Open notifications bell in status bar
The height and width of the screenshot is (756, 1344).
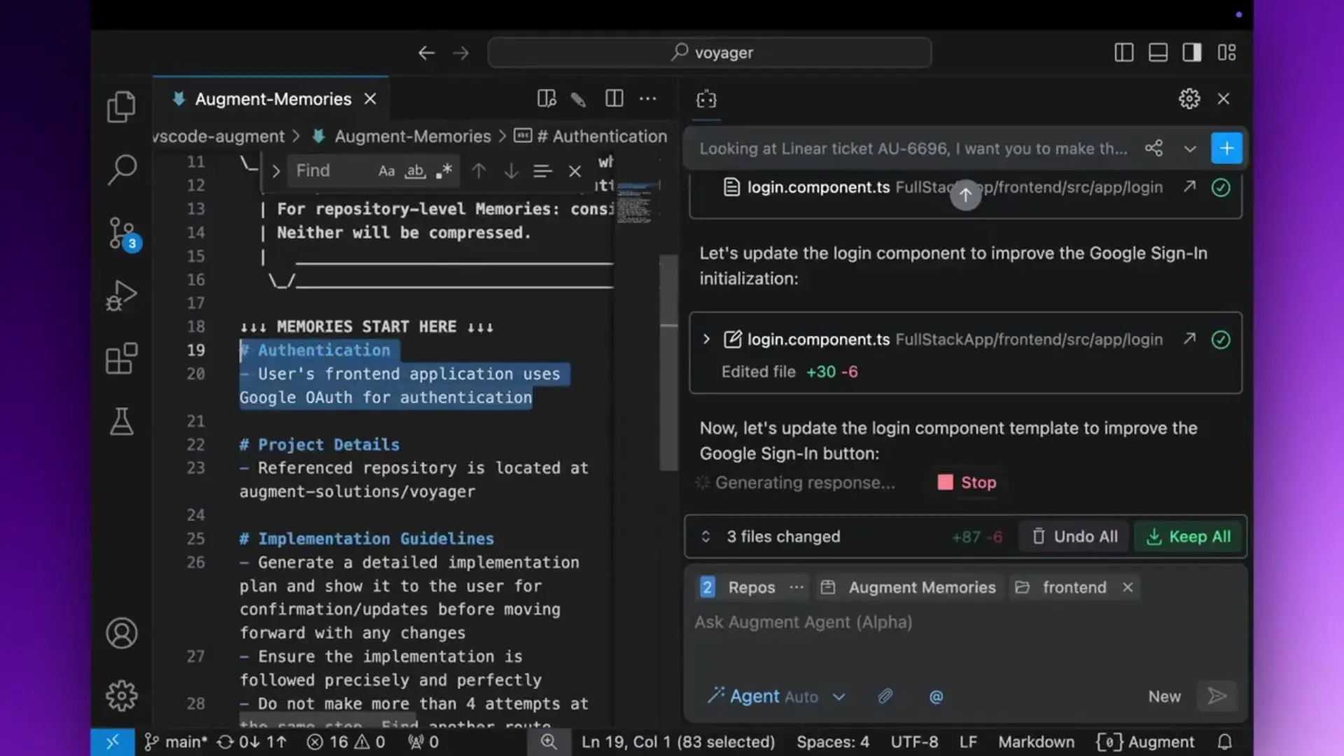pos(1224,742)
